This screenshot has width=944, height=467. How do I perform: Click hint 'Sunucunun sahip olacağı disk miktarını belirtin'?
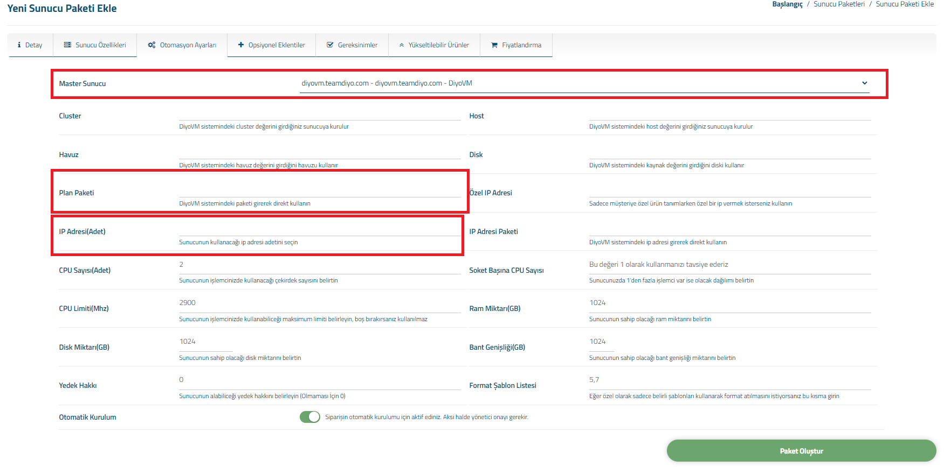click(x=240, y=358)
